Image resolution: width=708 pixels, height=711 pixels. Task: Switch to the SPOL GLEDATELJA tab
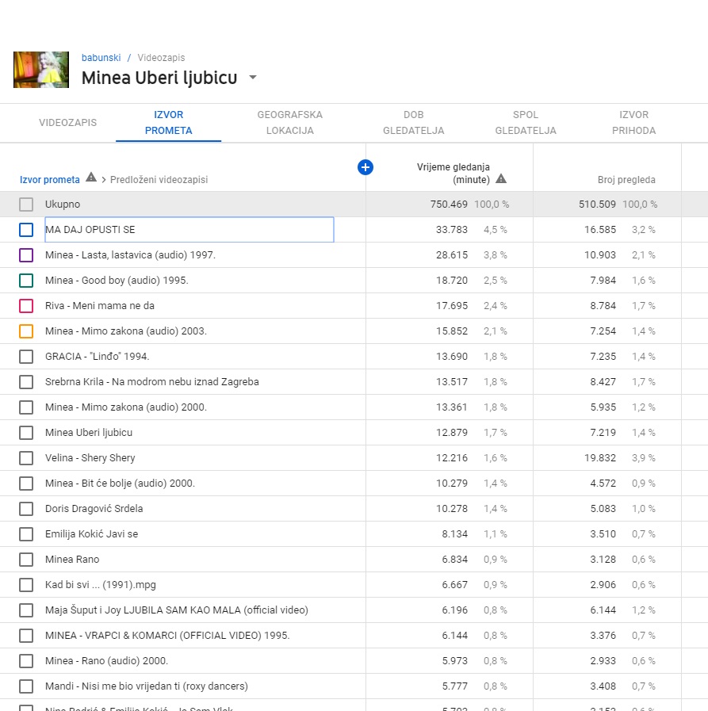point(526,122)
